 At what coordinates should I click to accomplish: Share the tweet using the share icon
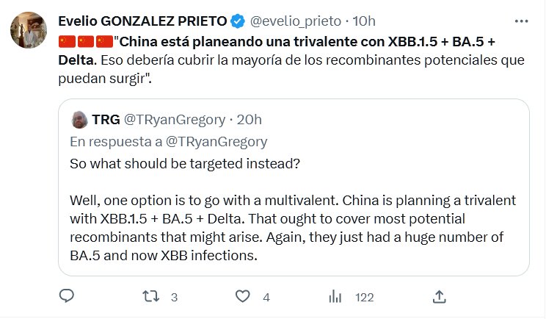coord(440,297)
